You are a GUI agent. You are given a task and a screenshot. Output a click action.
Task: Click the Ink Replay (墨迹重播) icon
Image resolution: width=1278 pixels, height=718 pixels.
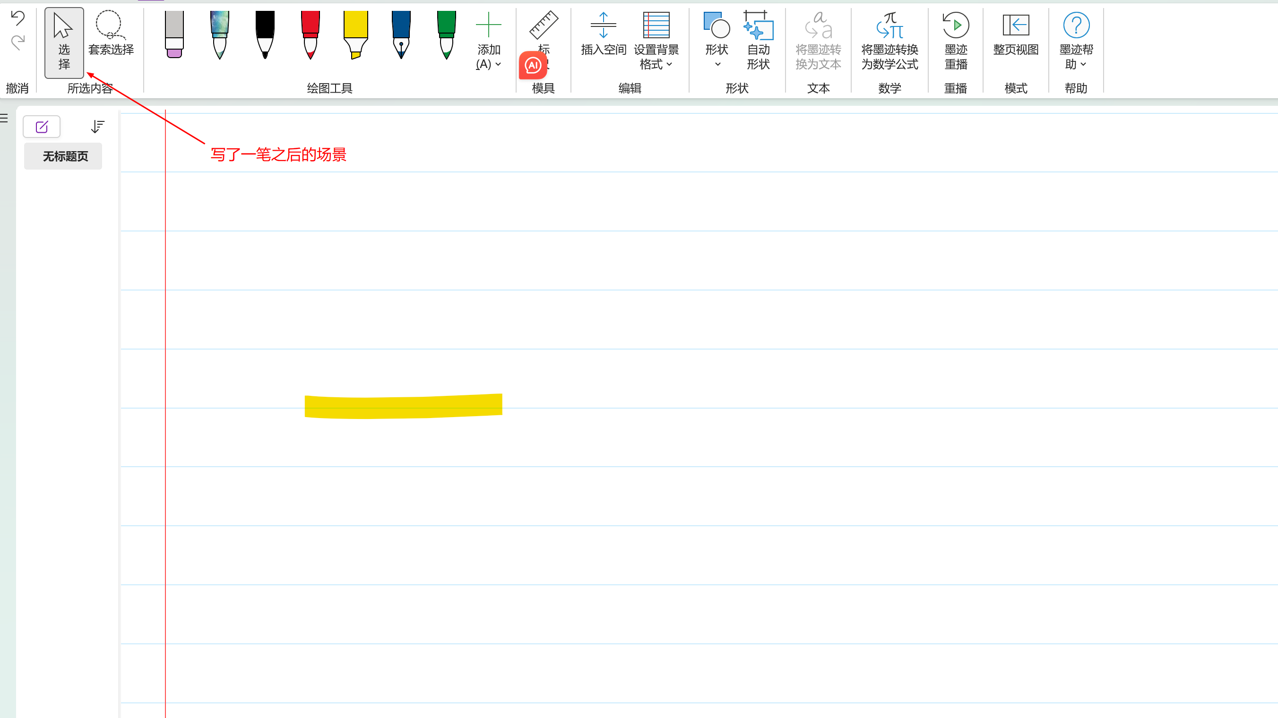tap(956, 41)
